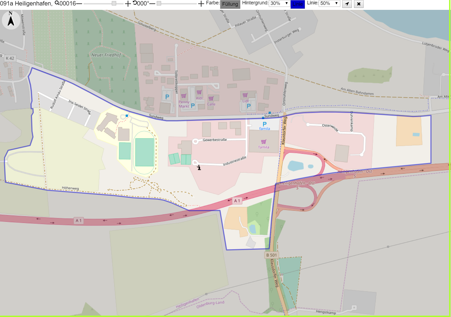This screenshot has height=317, width=451.
Task: Click the north compass icon
Action: coord(11,20)
